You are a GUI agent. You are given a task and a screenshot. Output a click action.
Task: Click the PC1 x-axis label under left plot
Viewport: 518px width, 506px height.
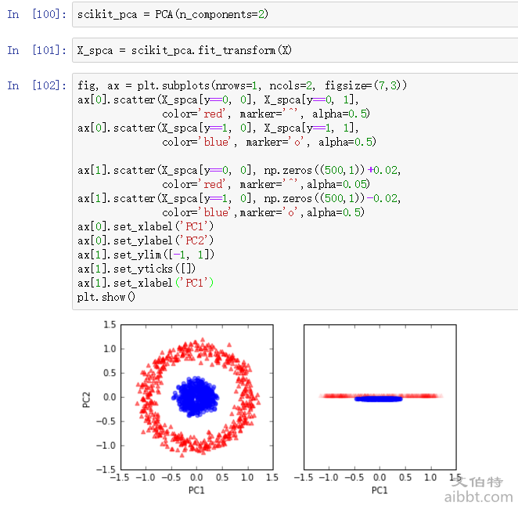coord(196,490)
